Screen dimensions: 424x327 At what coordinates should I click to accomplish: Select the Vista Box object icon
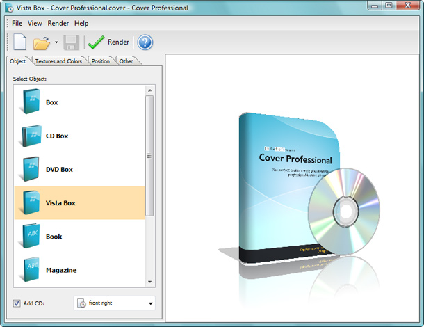(x=31, y=202)
